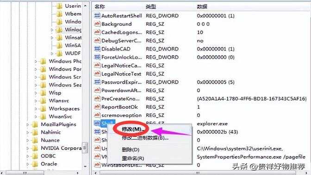Expand the Wlansvc tree node
Screen dimensions: 311x175
[36, 101]
